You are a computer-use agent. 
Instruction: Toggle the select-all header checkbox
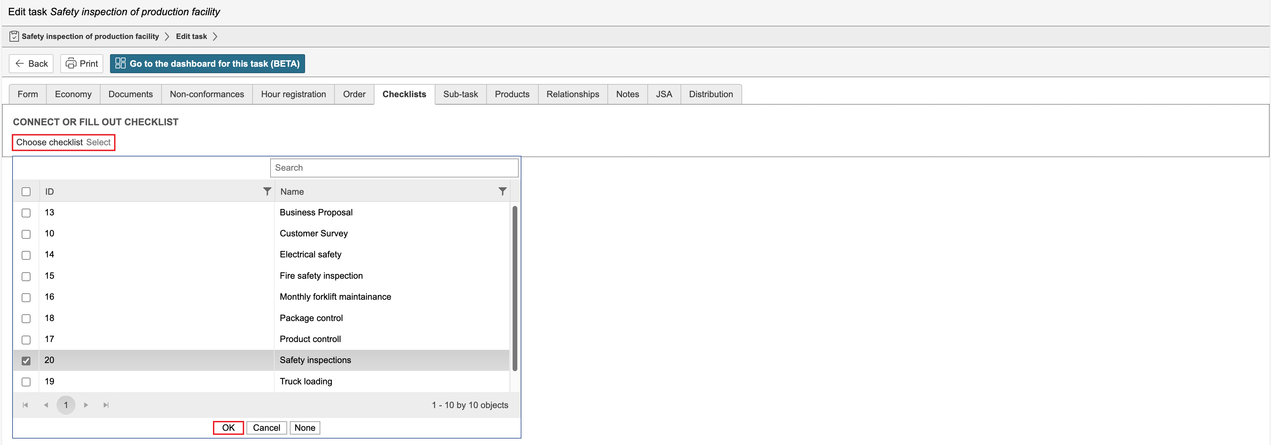coord(26,191)
